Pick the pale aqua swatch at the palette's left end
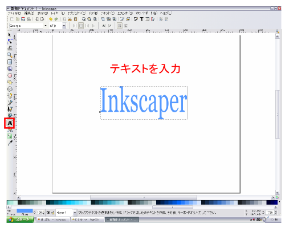The width and height of the screenshot is (285, 228). pyautogui.click(x=8, y=202)
